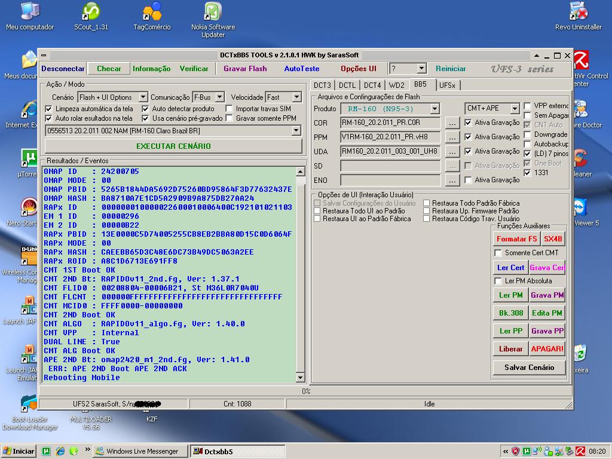This screenshot has width=612, height=459.
Task: Toggle UDA Ativa Gravação checkbox
Action: pos(469,151)
